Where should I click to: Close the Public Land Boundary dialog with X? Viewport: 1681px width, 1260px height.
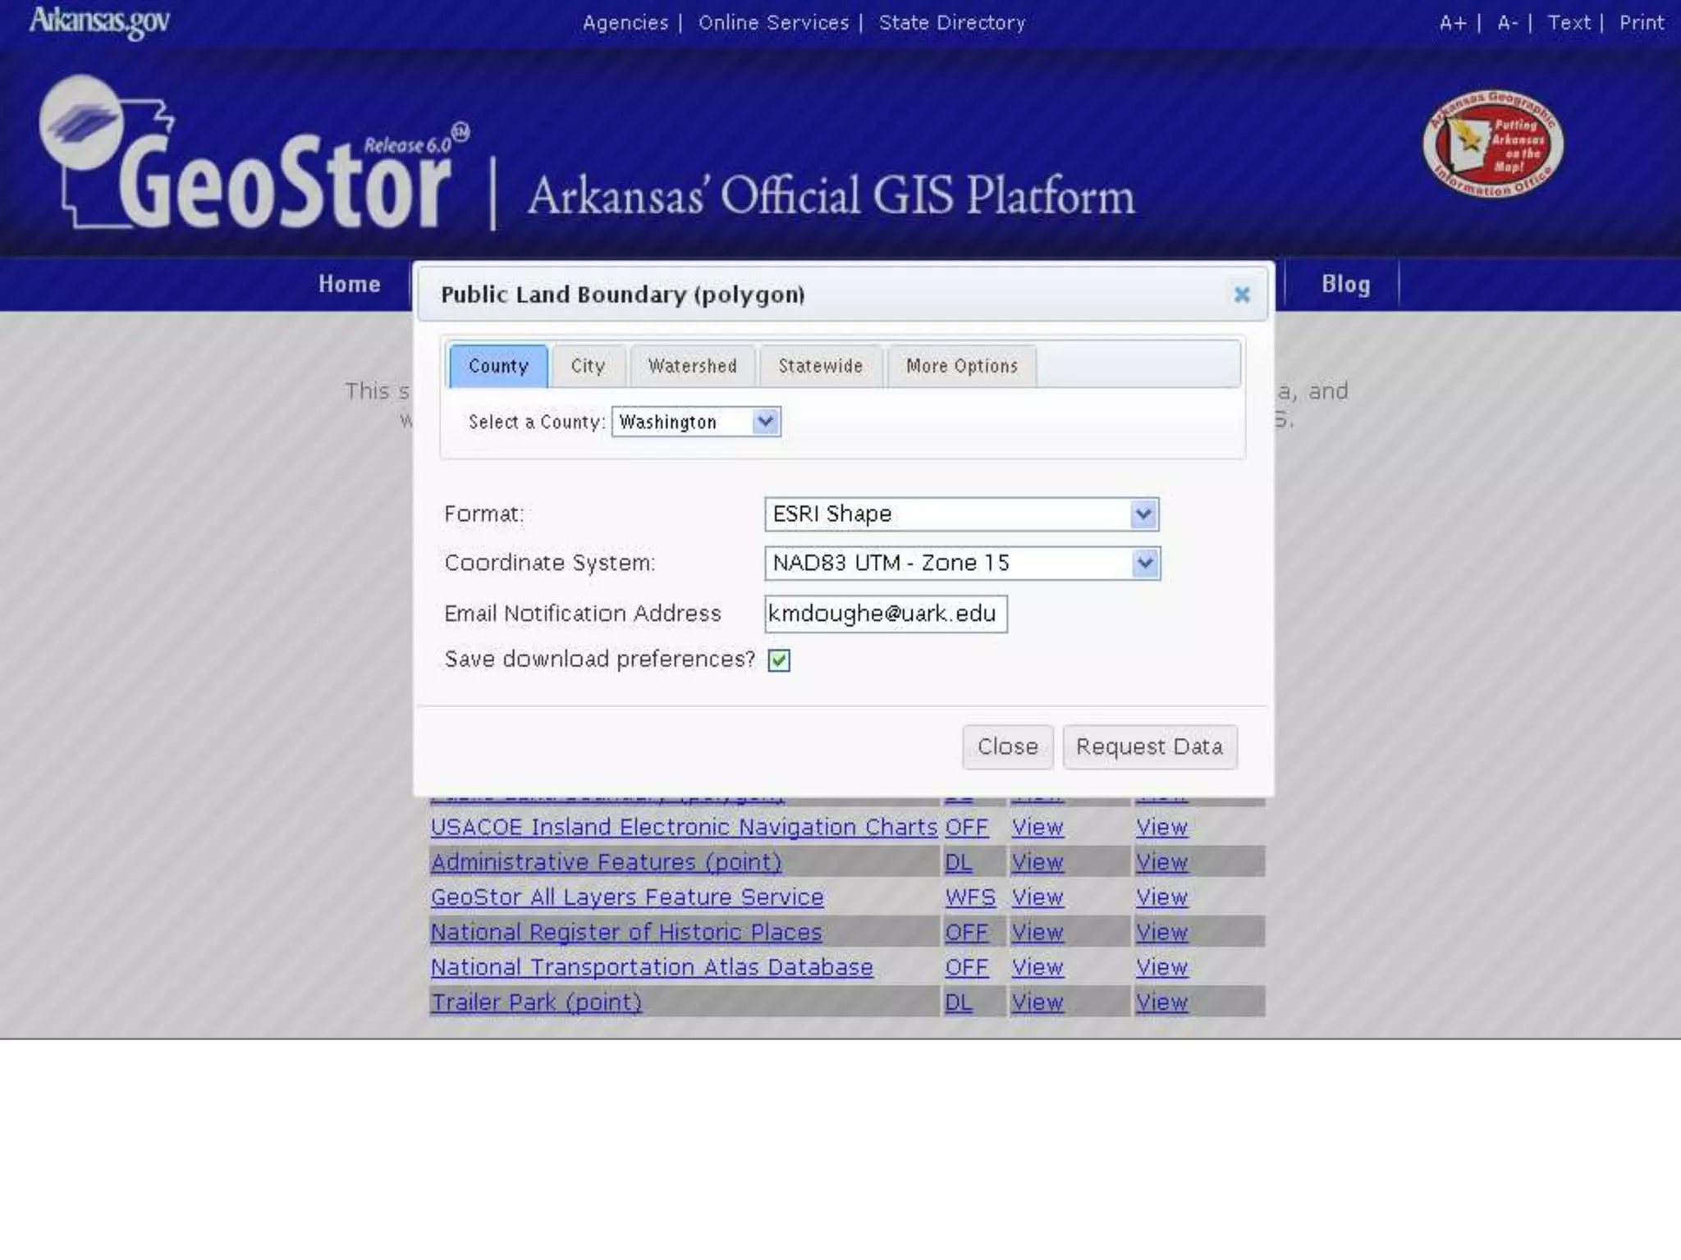(x=1241, y=294)
